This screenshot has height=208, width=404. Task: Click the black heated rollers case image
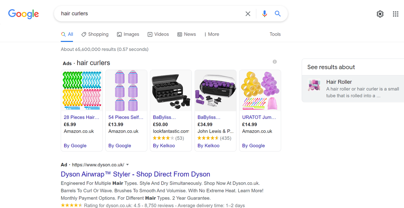point(171,91)
